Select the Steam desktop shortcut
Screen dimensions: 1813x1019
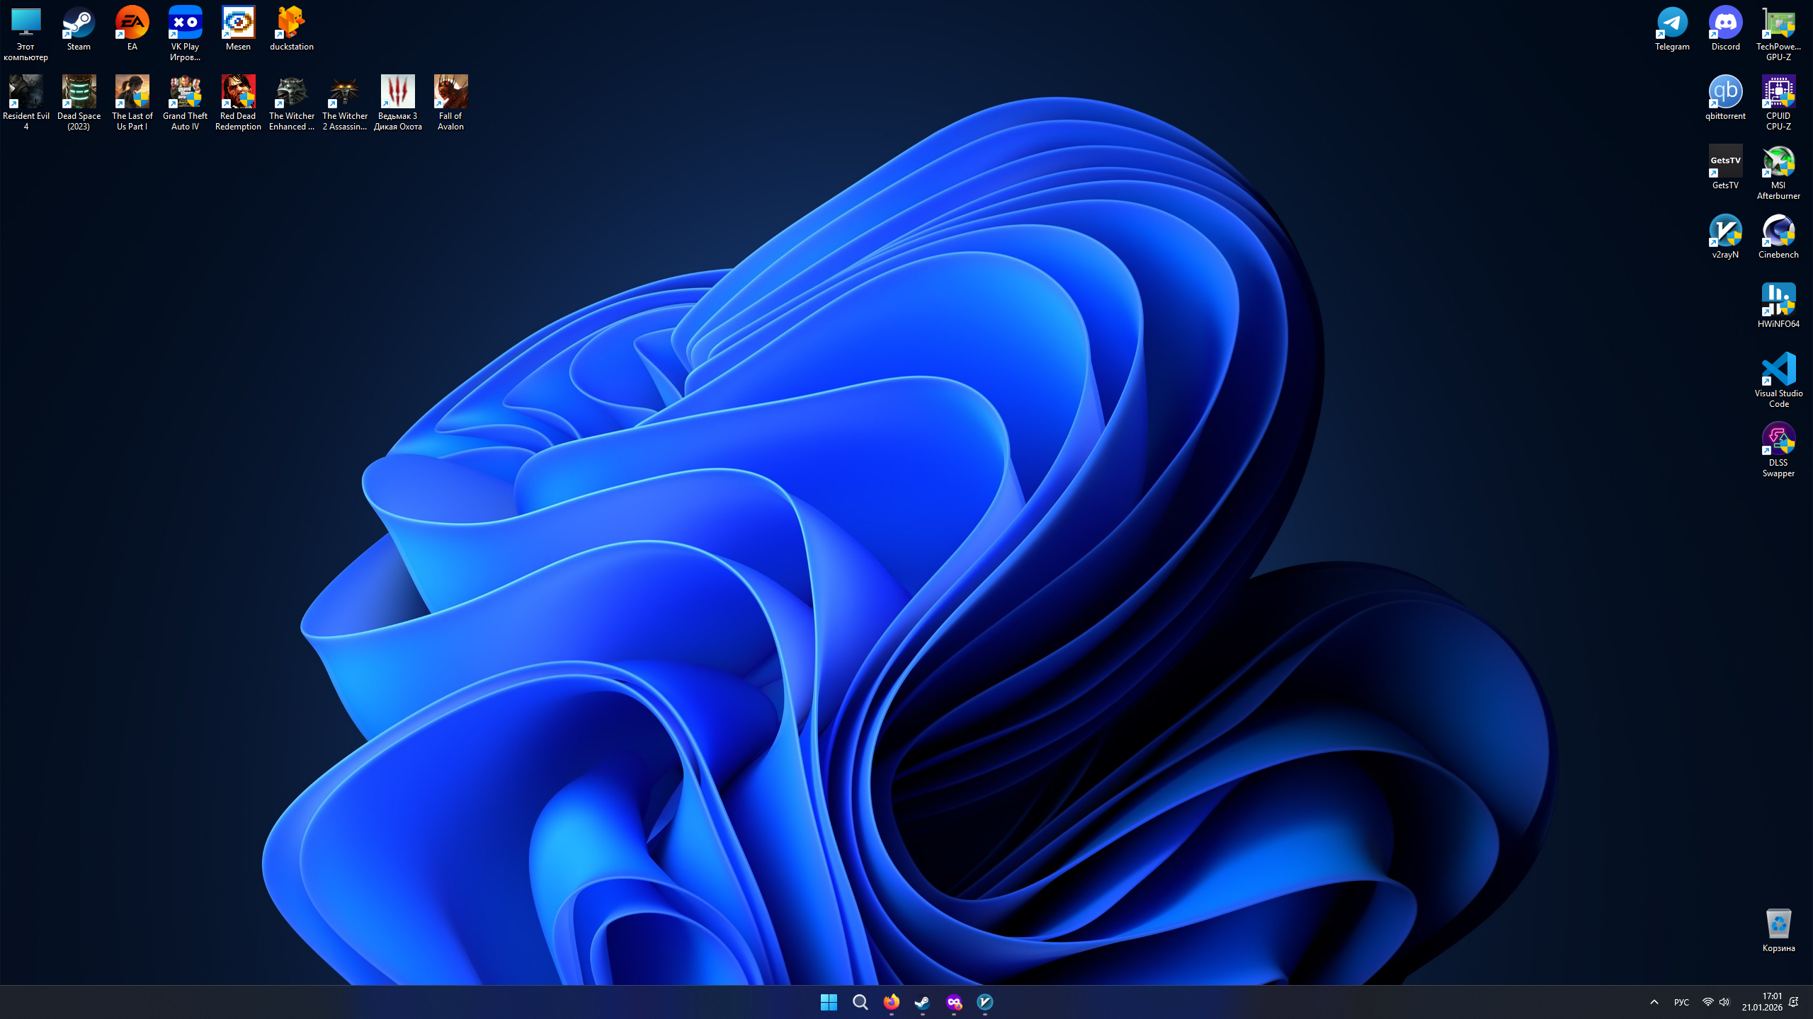(x=79, y=28)
